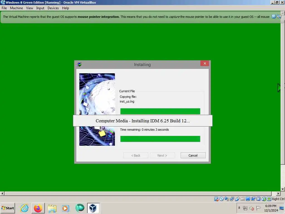Click the recording indicator in the status bar
Viewport: 285px width, 214px height.
(253, 199)
